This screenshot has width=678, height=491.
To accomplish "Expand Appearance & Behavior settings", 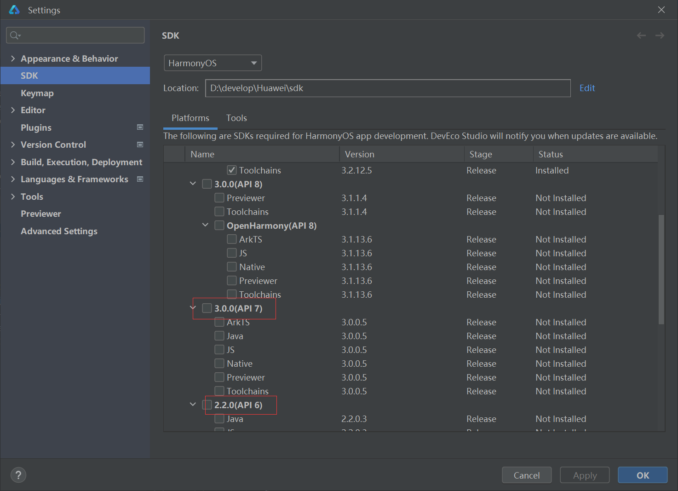I will pyautogui.click(x=13, y=58).
